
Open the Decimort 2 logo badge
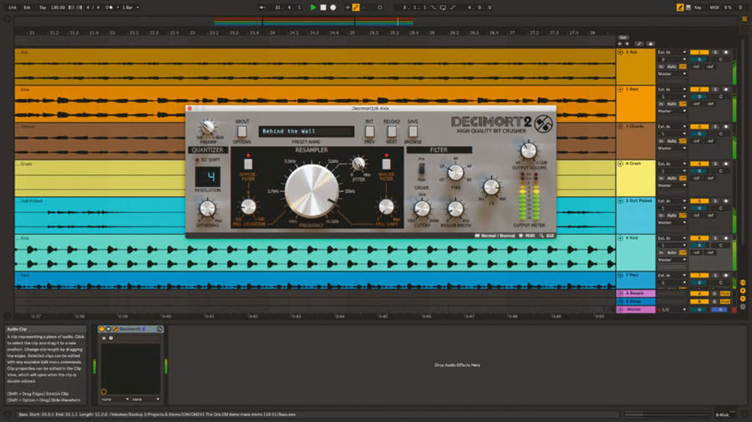(543, 124)
